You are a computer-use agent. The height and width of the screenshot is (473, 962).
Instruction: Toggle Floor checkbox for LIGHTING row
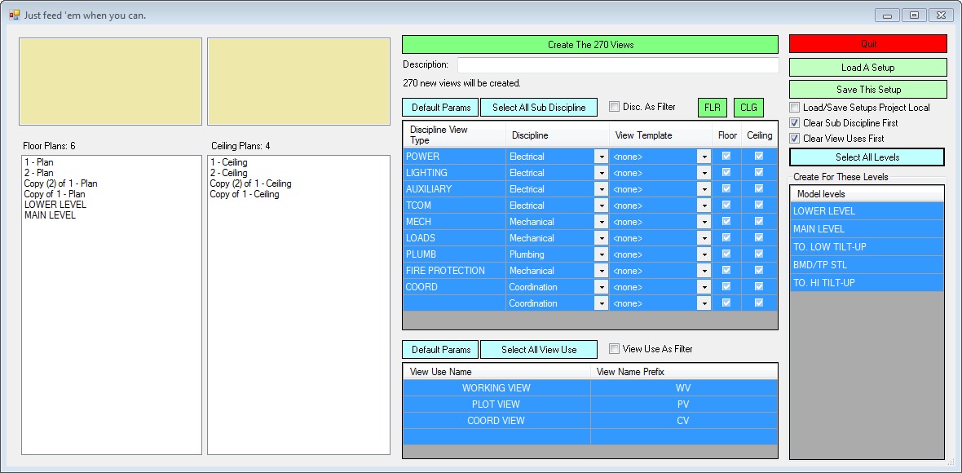[x=726, y=172]
